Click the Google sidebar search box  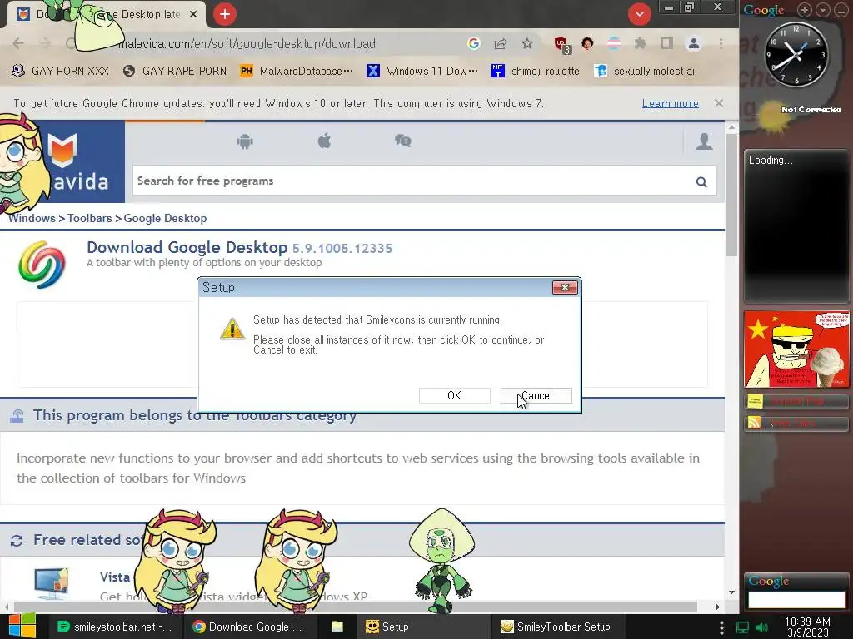point(796,600)
